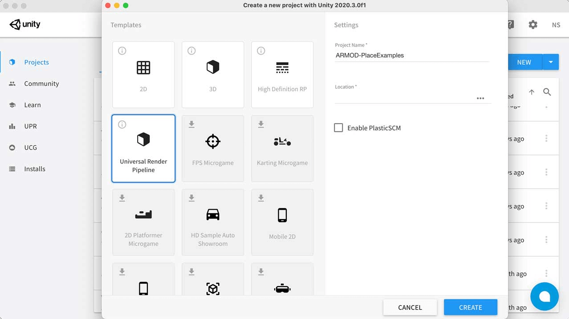Open Hub settings gear icon
569x319 pixels.
click(533, 25)
